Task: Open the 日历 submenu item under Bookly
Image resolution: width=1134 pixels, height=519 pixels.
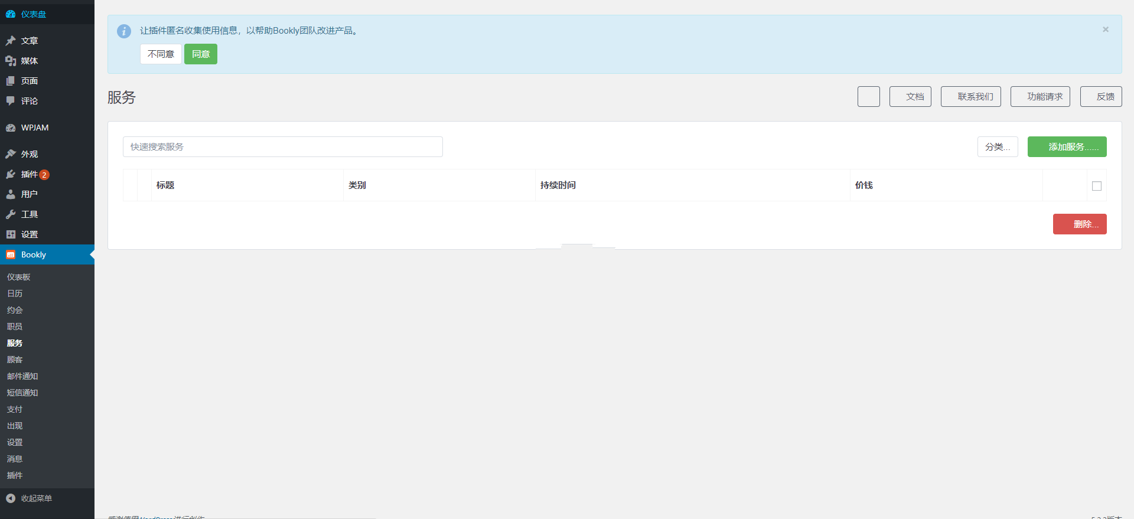Action: tap(15, 293)
